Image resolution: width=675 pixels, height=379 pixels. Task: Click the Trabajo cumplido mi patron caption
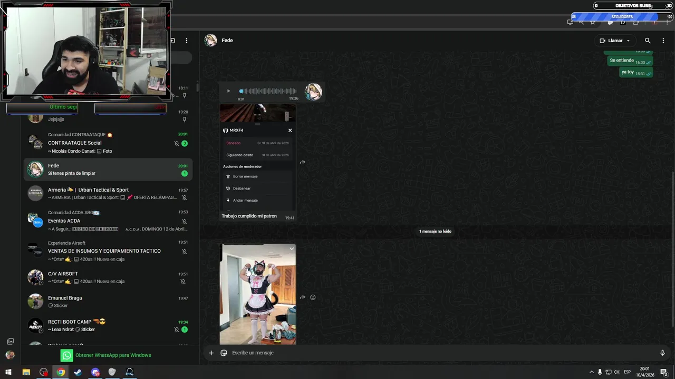249,216
